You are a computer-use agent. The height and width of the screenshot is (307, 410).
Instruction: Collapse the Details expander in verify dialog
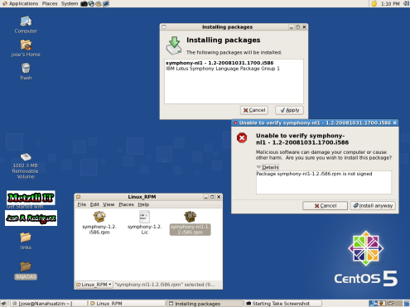pyautogui.click(x=268, y=167)
